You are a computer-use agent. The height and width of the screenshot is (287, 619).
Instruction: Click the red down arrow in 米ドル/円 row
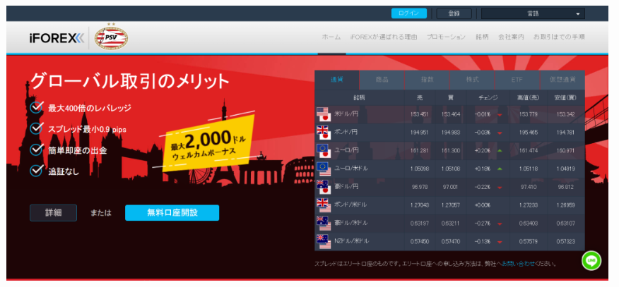coord(500,115)
